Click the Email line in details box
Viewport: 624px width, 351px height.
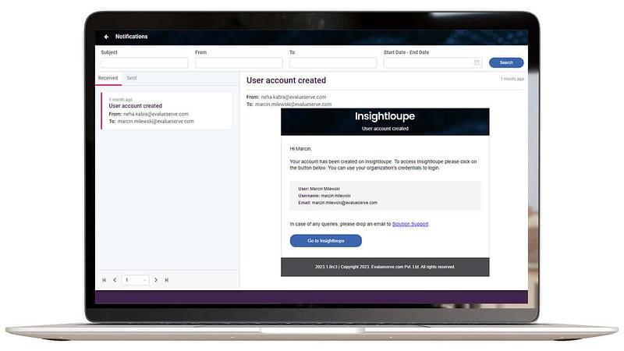coord(338,203)
